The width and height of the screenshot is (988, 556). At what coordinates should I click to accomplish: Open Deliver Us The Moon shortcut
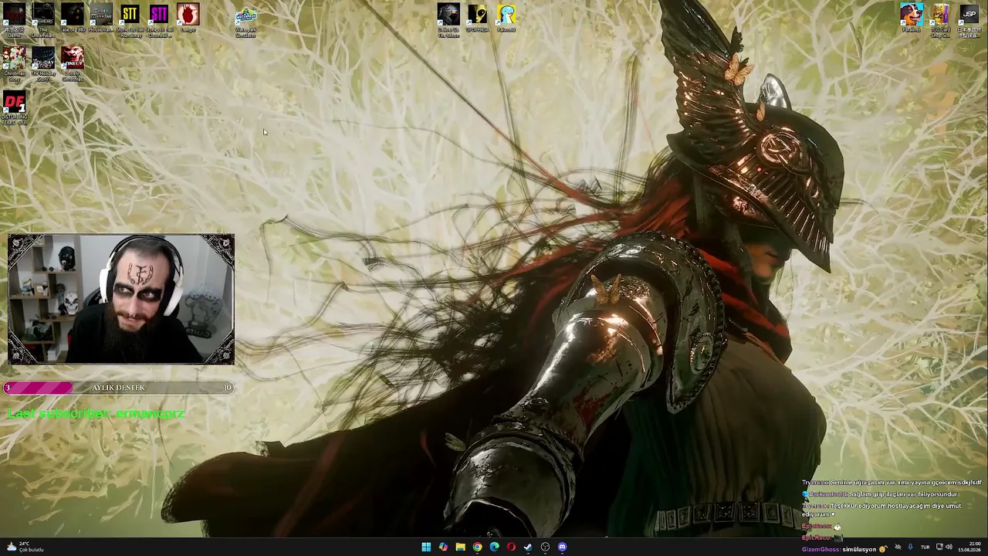[x=448, y=20]
